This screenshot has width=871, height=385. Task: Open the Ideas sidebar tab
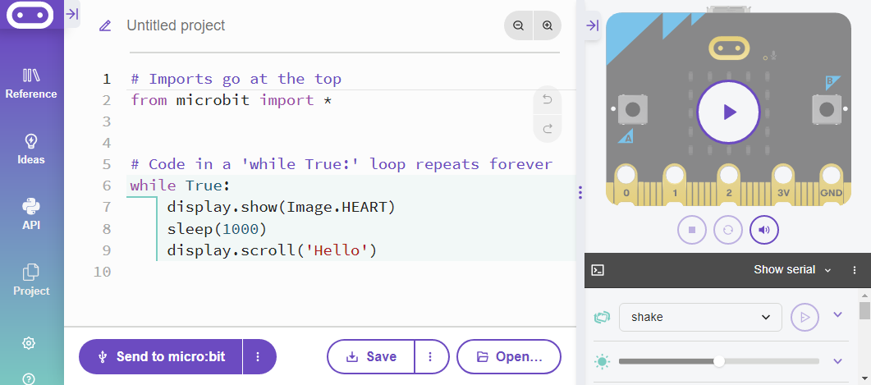click(x=31, y=149)
